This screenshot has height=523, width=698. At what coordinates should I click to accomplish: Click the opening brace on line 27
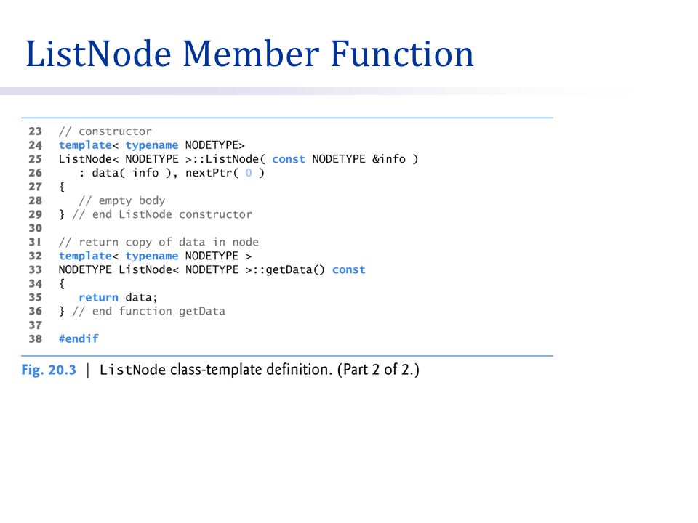tap(61, 187)
